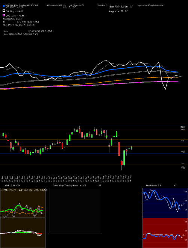188x248 pixels.
Task: Click the magenta 200 Day EMA legend swatch
Action: tap(4, 15)
